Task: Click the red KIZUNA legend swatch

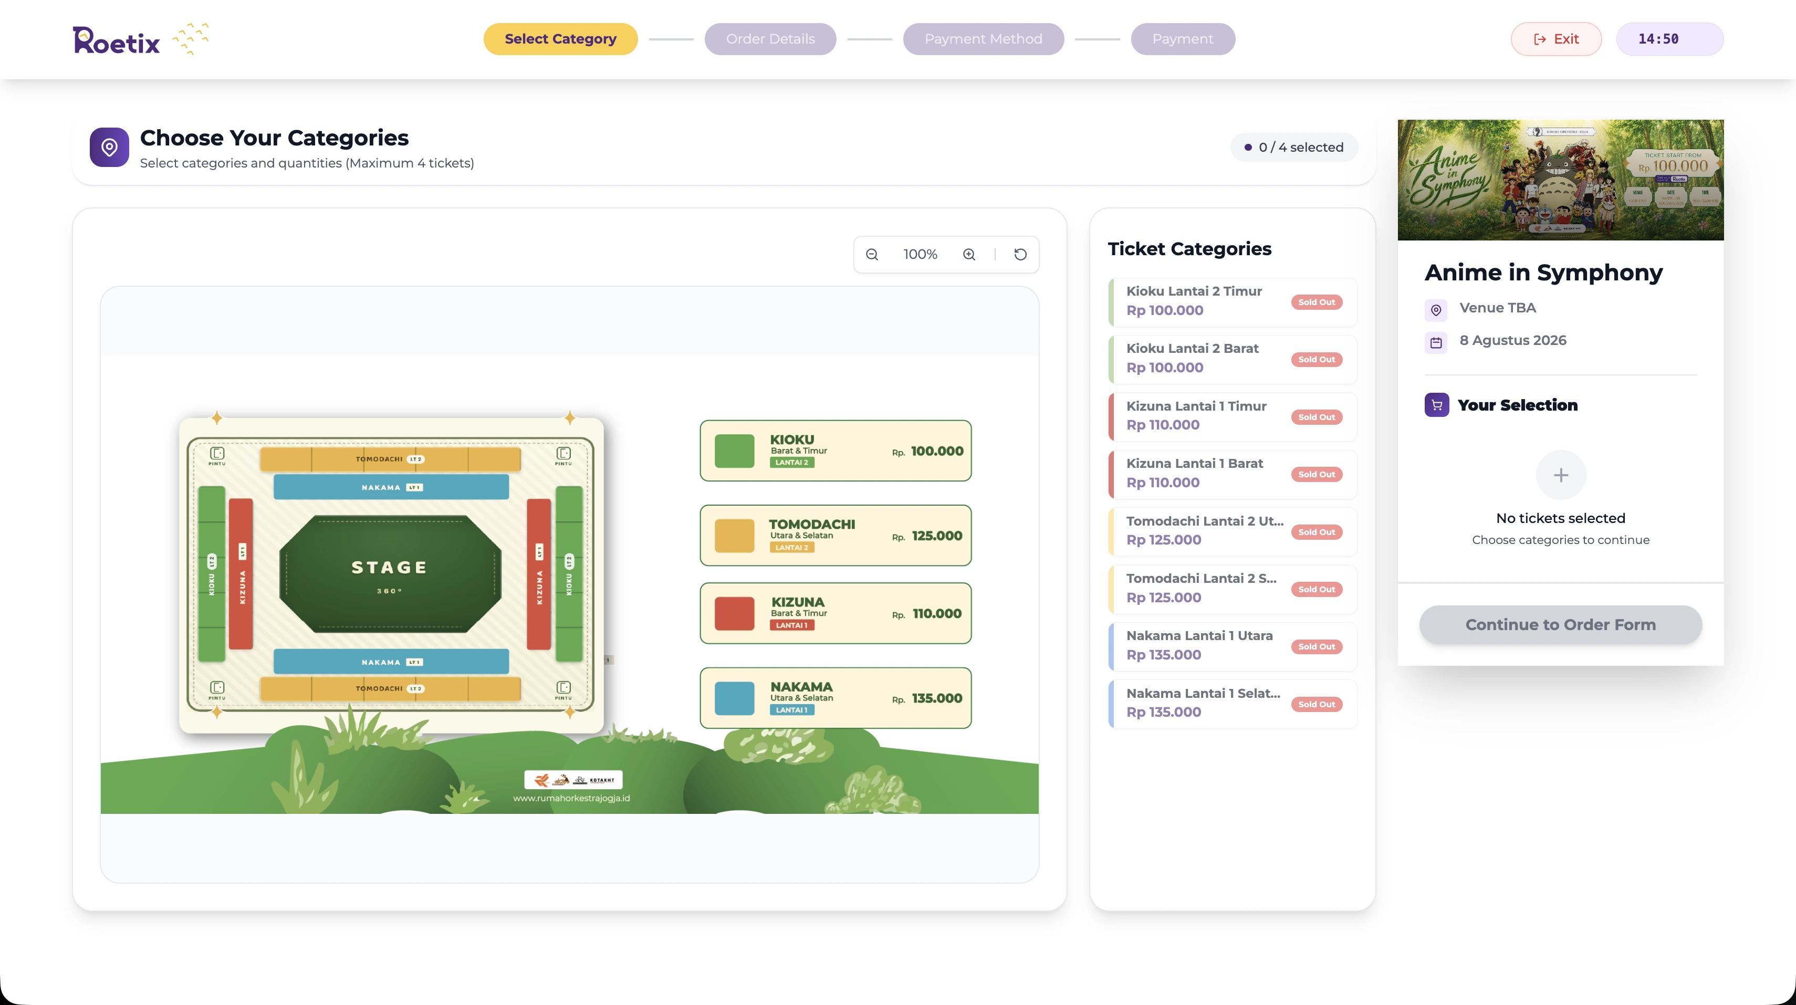Action: pyautogui.click(x=734, y=613)
